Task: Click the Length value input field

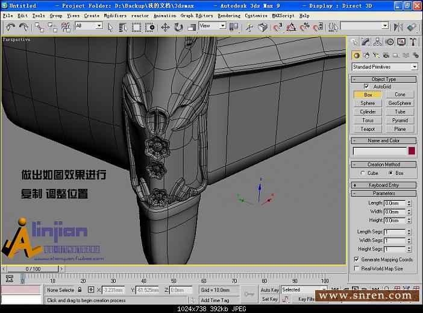Action: point(395,203)
